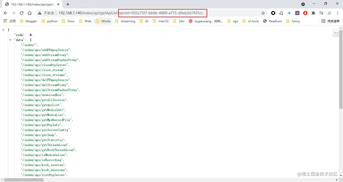Click the "/index/api/getMp4RecordFile" entry
This screenshot has height=182, width=343.
pos(47,120)
